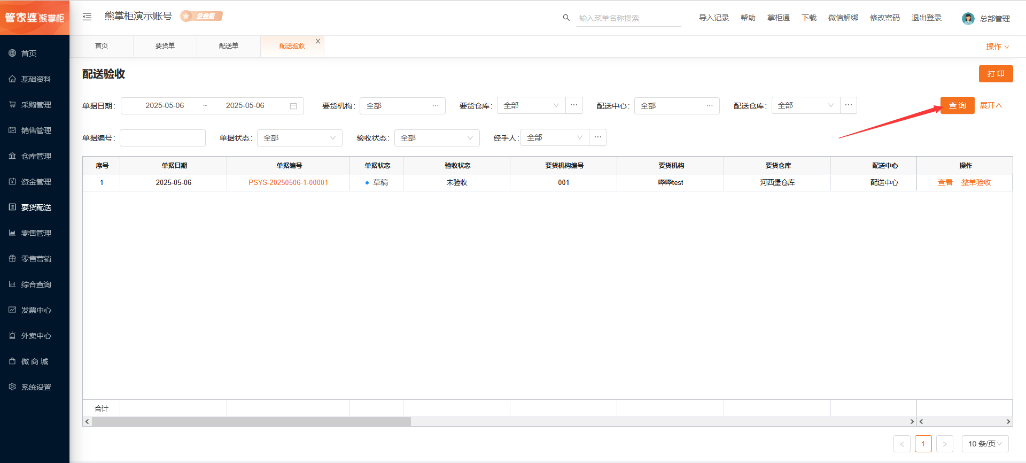1026x463 pixels.
Task: Click the start date 2025-05-06 field
Action: [x=165, y=106]
